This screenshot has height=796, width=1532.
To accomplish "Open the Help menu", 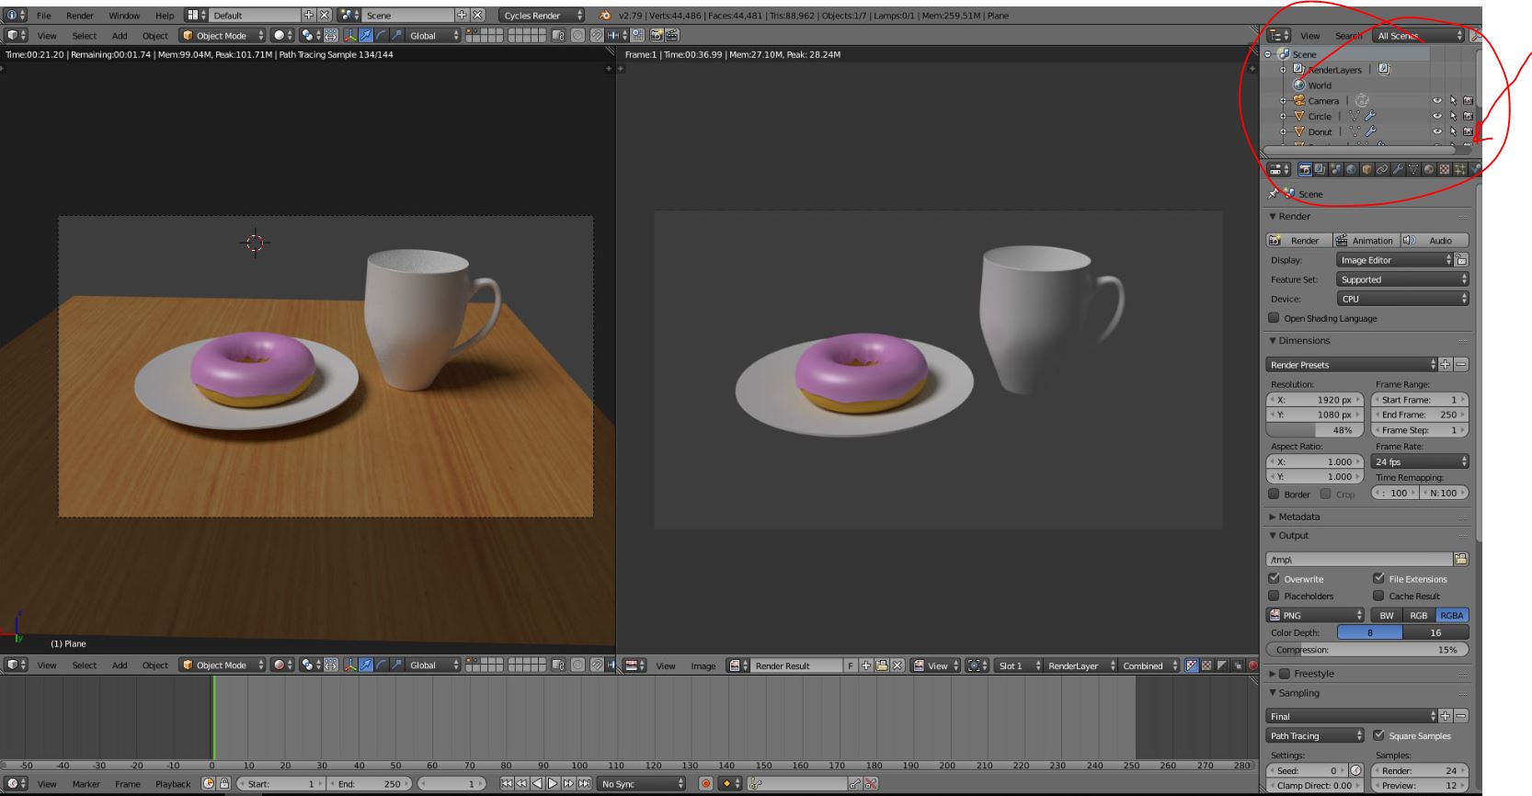I will click(x=165, y=16).
